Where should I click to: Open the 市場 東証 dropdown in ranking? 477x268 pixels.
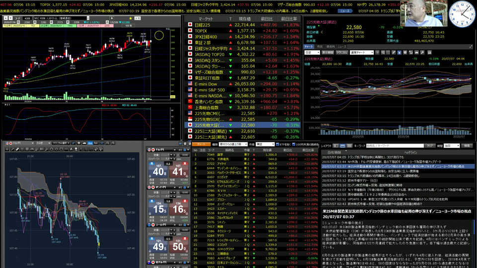click(x=265, y=144)
